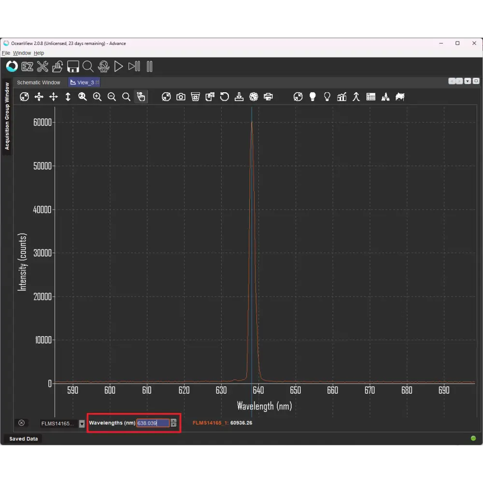Close the cursor bar with X button
483x483 pixels.
click(x=22, y=423)
